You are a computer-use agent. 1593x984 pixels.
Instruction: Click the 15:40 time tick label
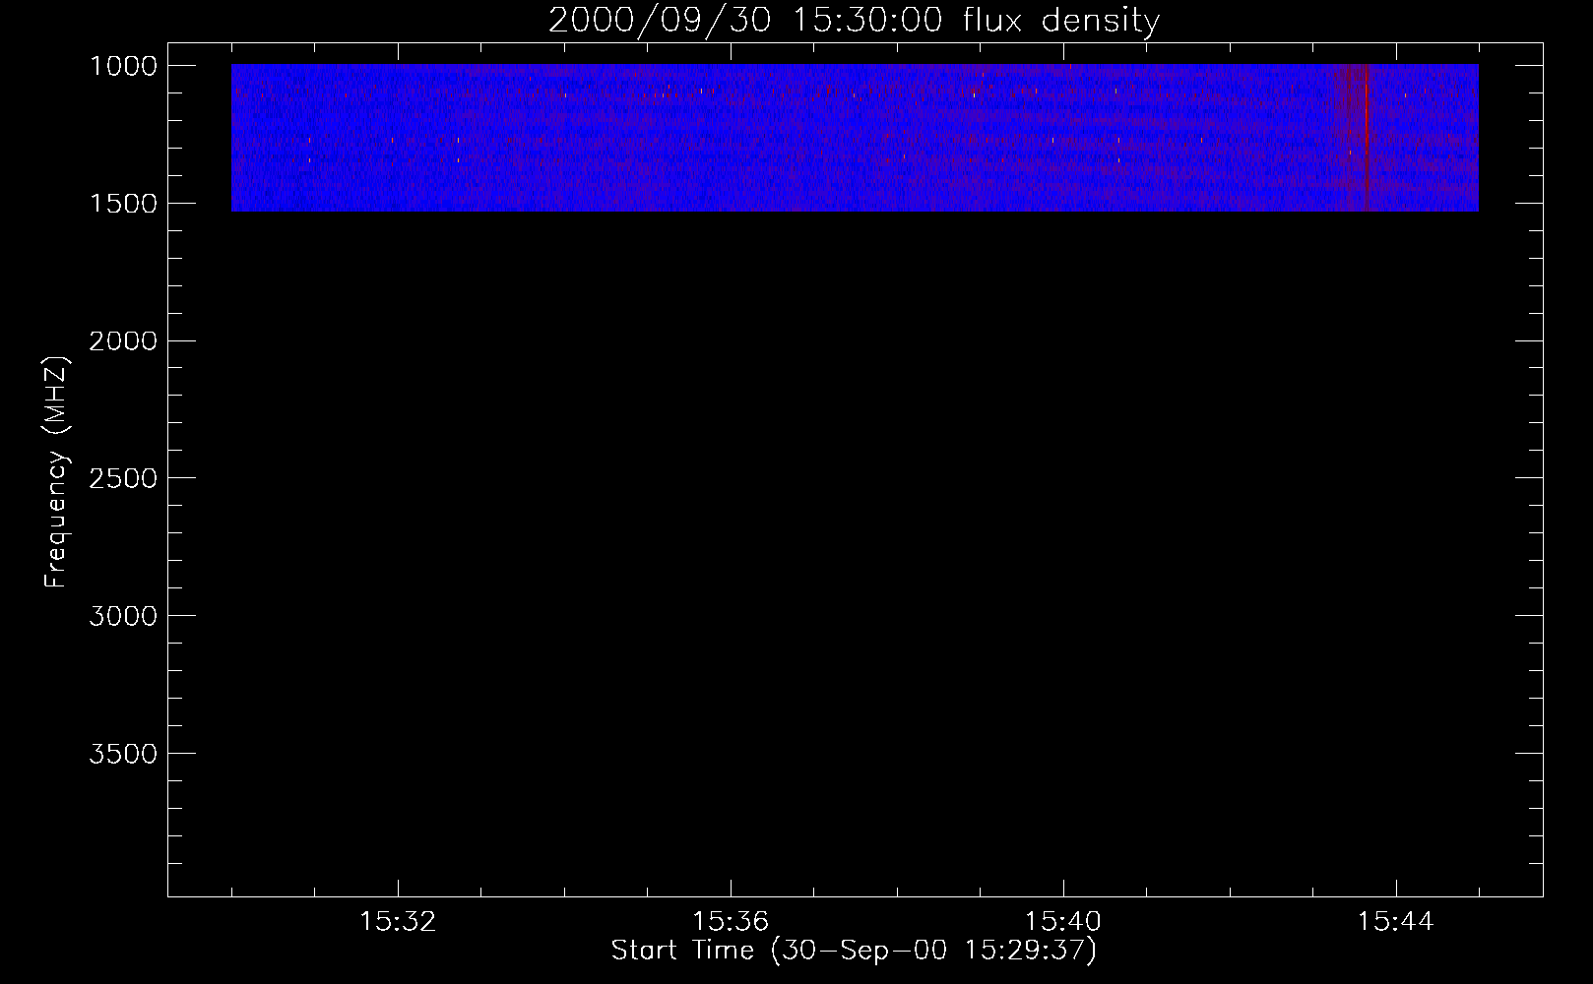click(1063, 922)
